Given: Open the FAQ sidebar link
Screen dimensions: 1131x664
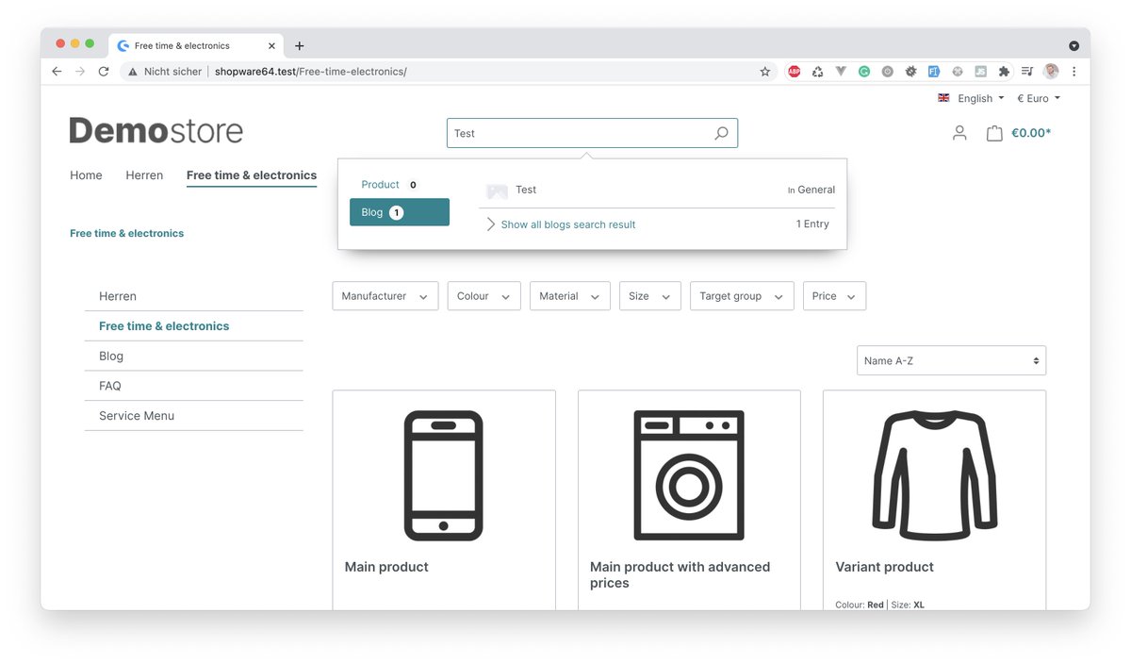Looking at the screenshot, I should point(109,385).
